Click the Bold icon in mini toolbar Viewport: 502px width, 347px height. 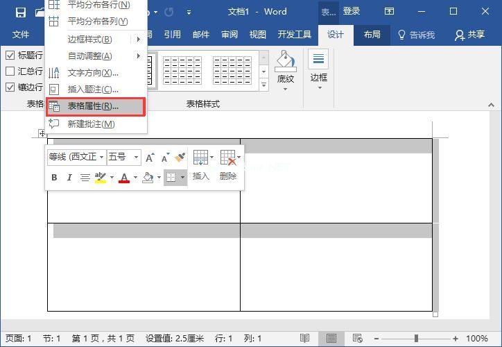(x=54, y=178)
